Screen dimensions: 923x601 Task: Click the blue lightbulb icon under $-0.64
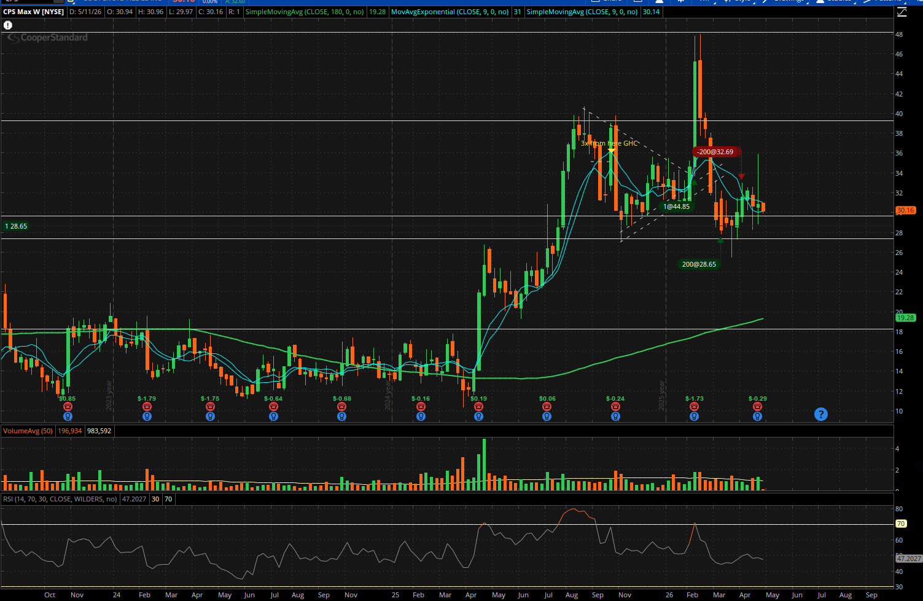click(273, 417)
